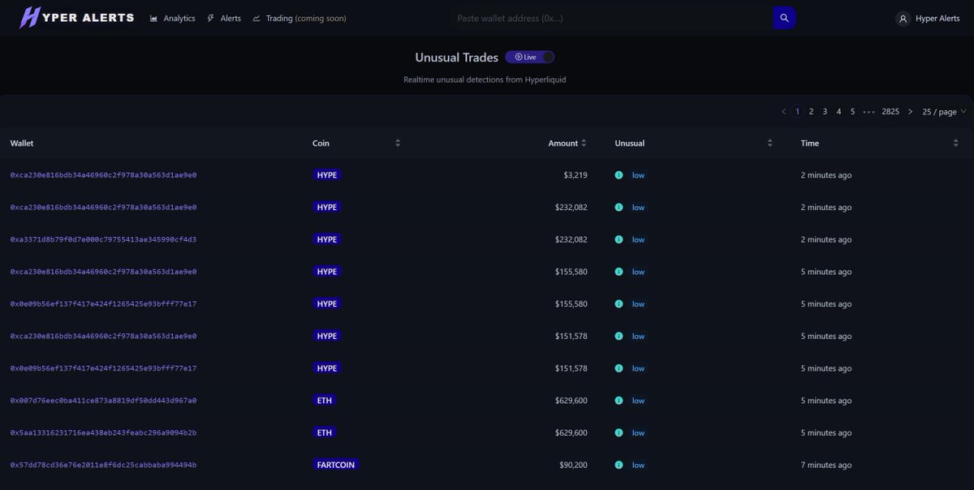
Task: Open wallet 0x57dd78cd36e76e2011e8f6dc25cabbaba994494b
Action: pos(103,465)
